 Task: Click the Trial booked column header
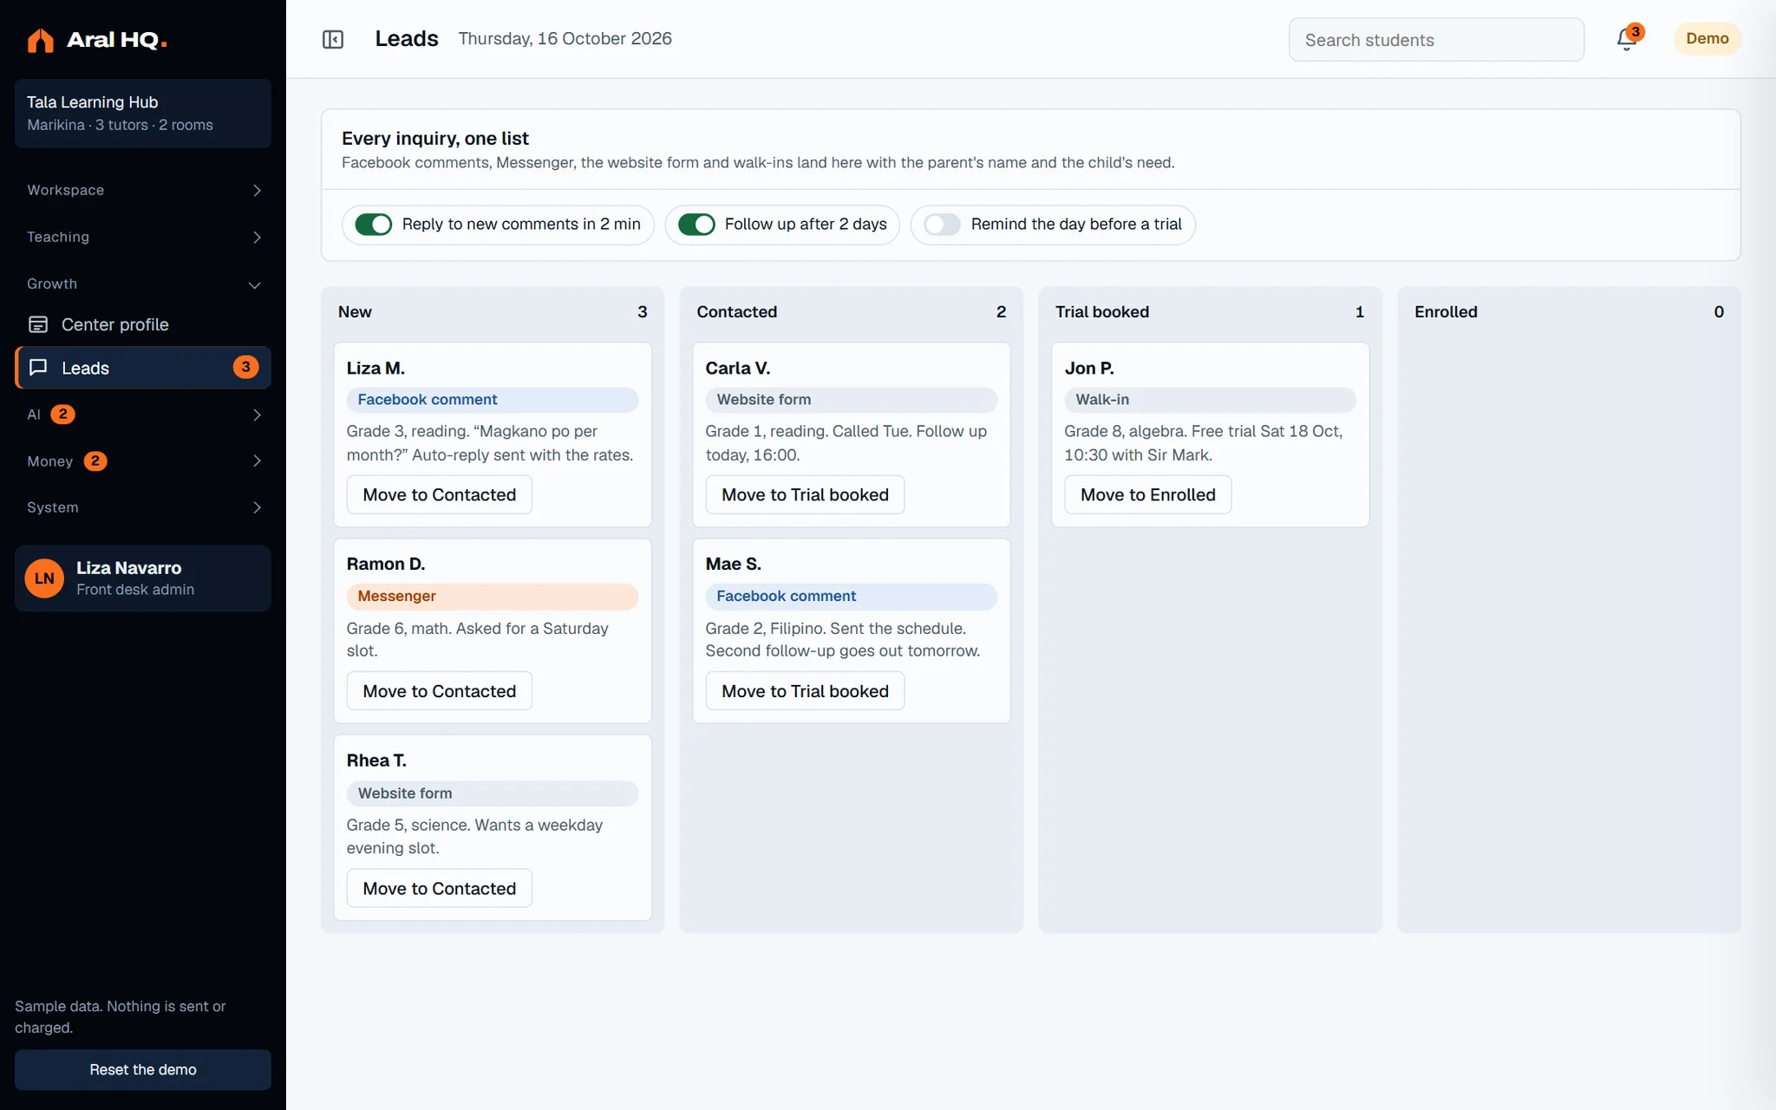click(1101, 312)
